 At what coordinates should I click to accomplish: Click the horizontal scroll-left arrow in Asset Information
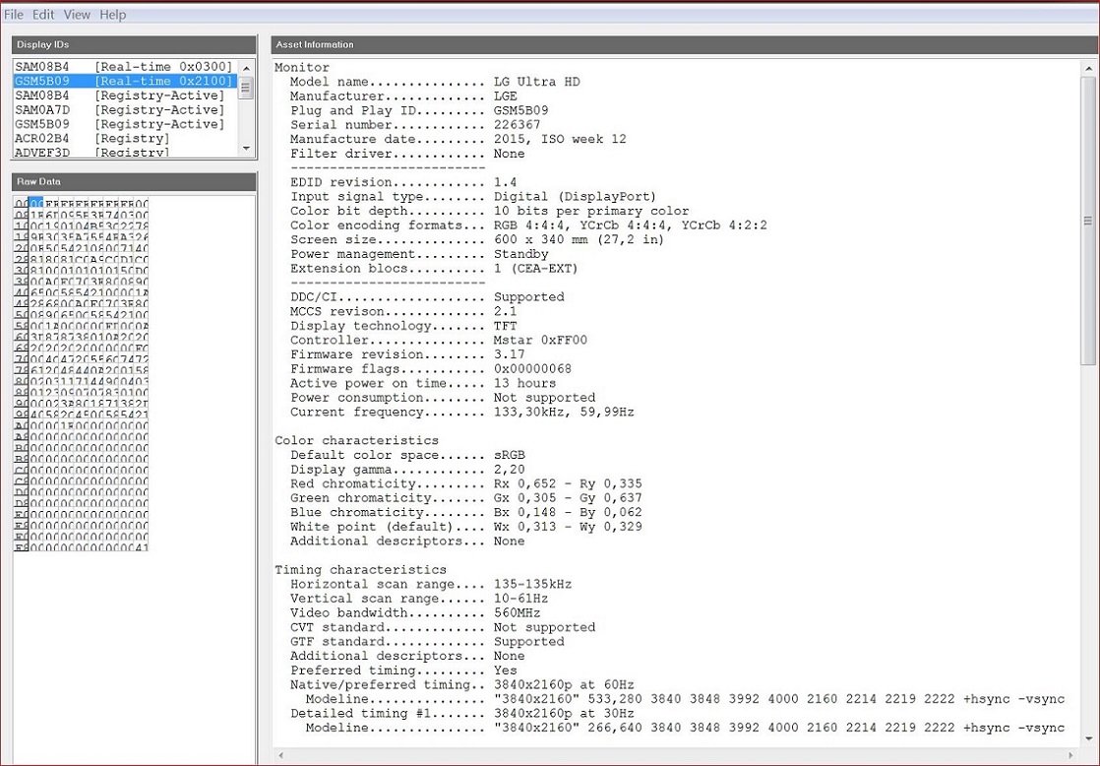[282, 755]
